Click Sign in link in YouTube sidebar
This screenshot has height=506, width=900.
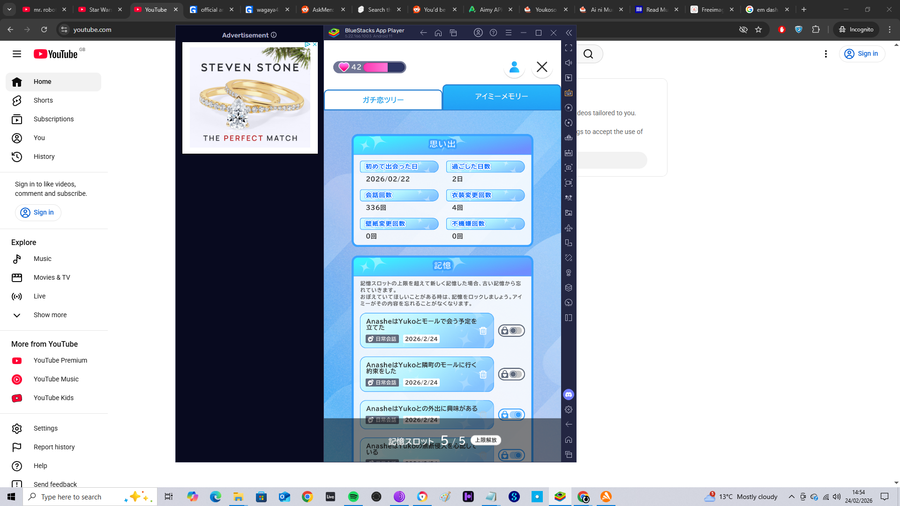[x=38, y=213]
